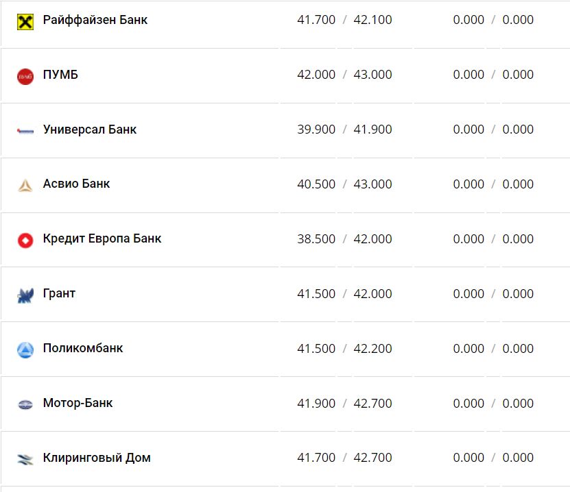Screen dimensions: 570x492
Task: Click the Кредит Европа Банк logo
Action: pos(25,240)
